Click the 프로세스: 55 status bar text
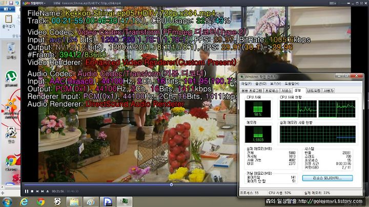Screen dimensions: 369x207 tap(249, 193)
